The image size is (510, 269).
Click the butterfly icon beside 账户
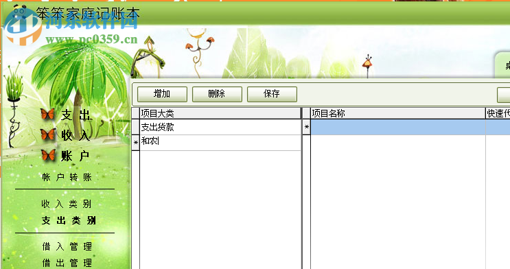(48, 155)
